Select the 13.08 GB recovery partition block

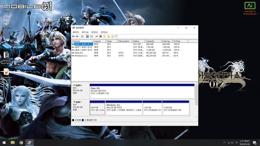click(175, 108)
